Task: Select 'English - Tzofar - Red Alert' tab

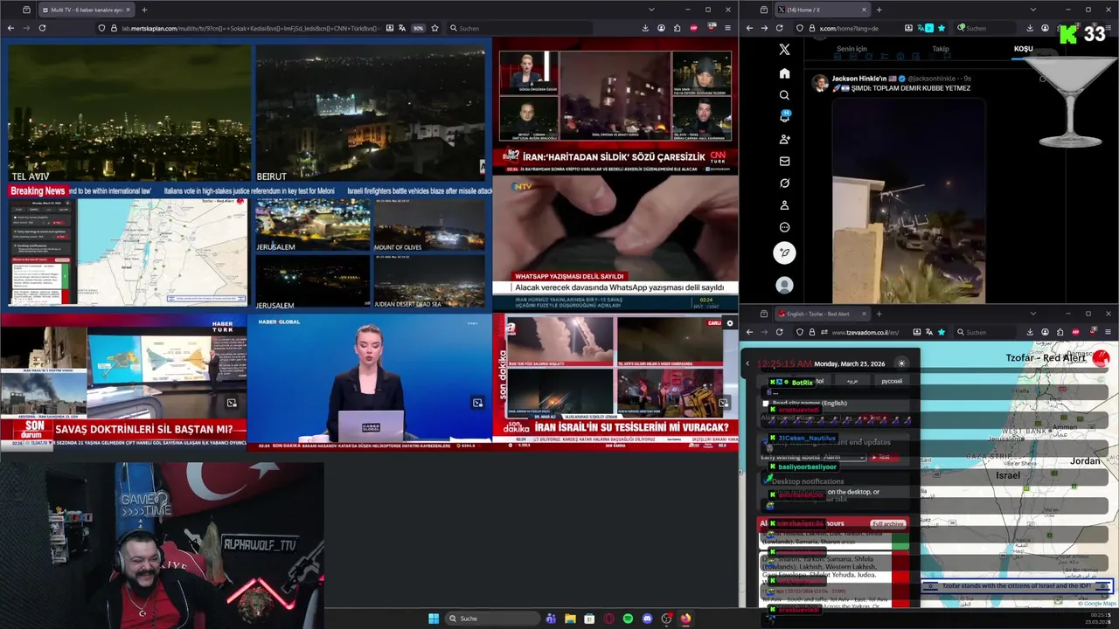Action: [x=822, y=314]
